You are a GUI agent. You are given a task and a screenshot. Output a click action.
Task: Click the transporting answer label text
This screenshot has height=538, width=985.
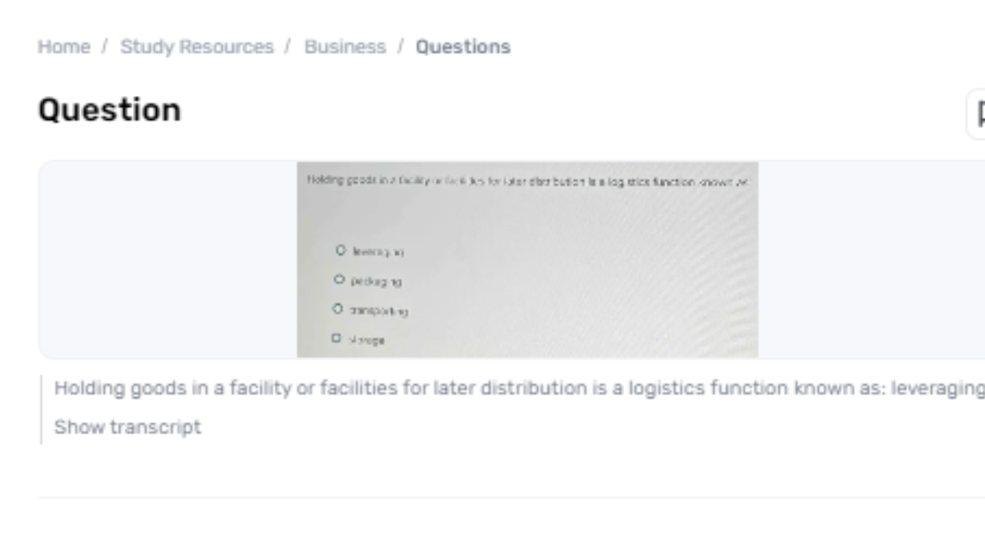379,311
